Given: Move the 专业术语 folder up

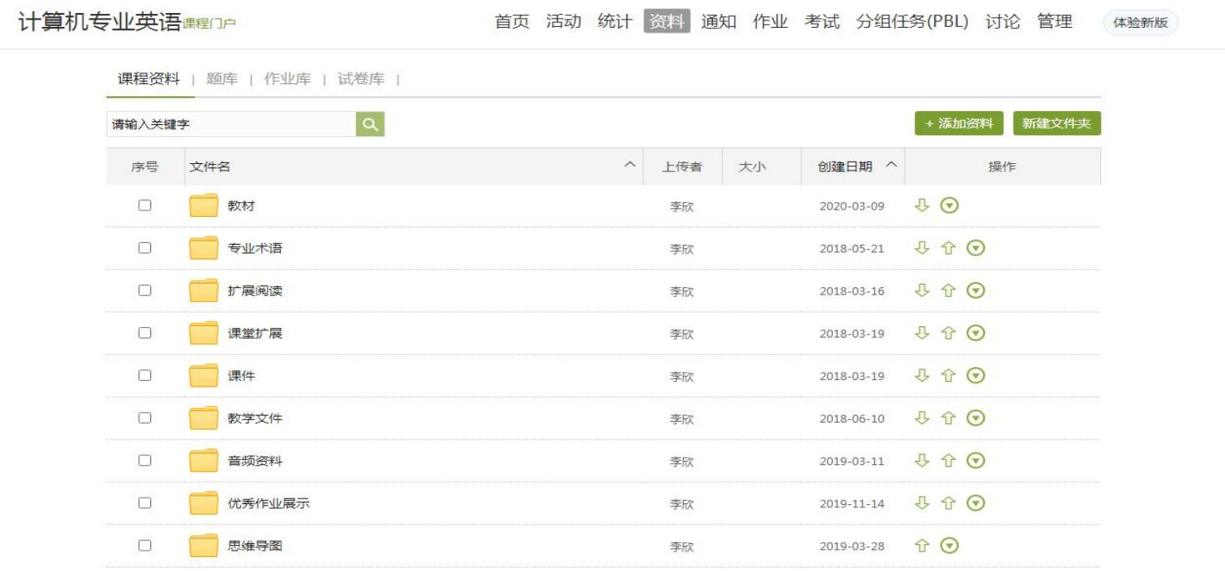Looking at the screenshot, I should coord(948,248).
